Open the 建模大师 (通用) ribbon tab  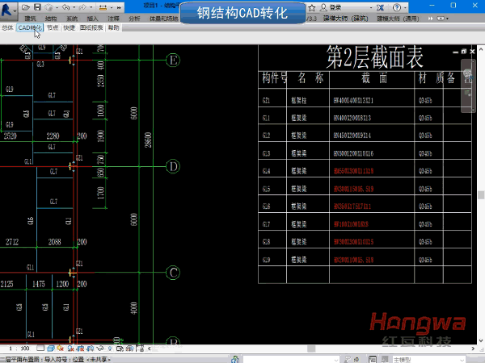[x=398, y=19]
